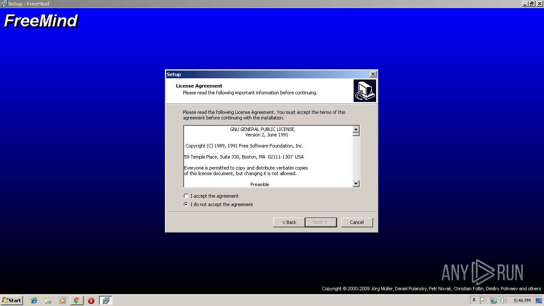This screenshot has height=306, width=544.
Task: Click the Cancel button in Setup
Action: click(x=357, y=222)
